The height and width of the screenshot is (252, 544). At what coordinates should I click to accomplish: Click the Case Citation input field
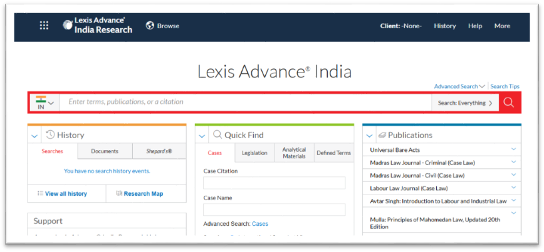click(274, 183)
